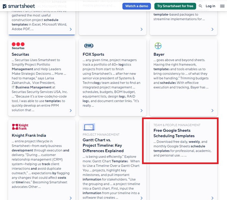Click Try Smartsheet for free button
Image resolution: width=227 pixels, height=200 pixels.
175,6
